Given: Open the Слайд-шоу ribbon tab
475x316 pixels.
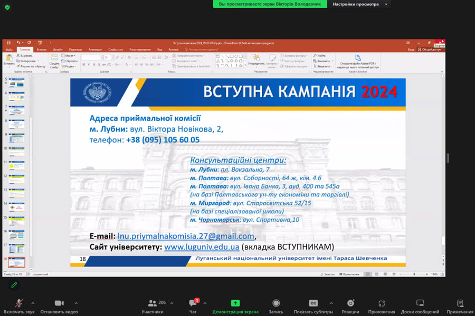Looking at the screenshot, I should 116,50.
